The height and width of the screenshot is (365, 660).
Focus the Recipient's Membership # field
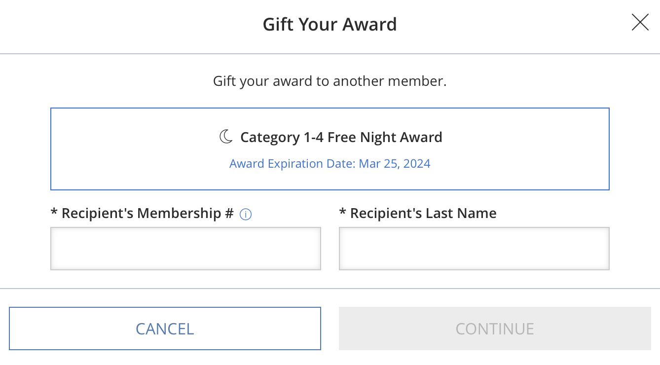tap(185, 249)
